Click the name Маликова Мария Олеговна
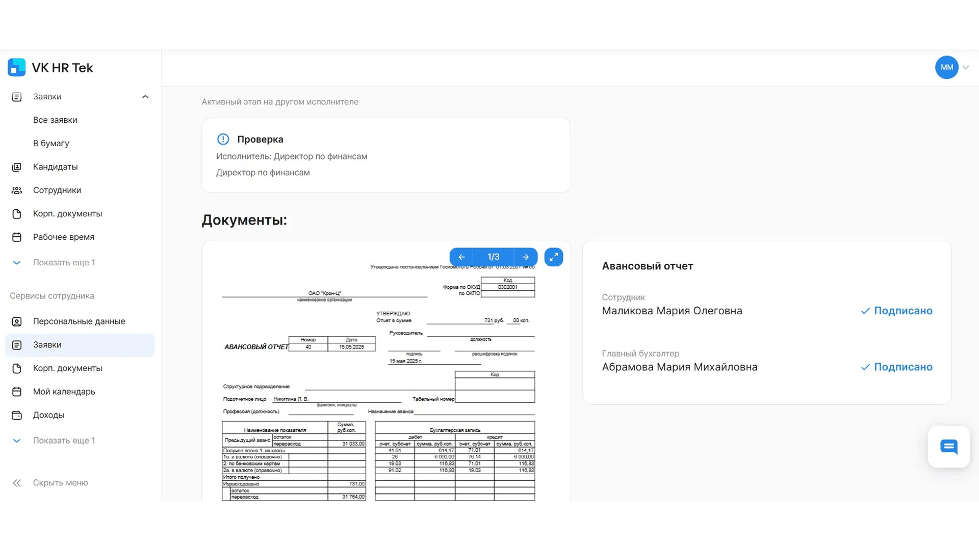This screenshot has width=979, height=550. (x=672, y=311)
